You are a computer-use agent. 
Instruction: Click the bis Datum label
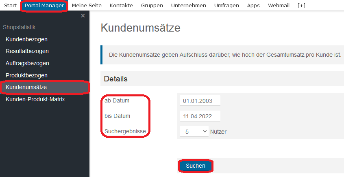(118, 116)
